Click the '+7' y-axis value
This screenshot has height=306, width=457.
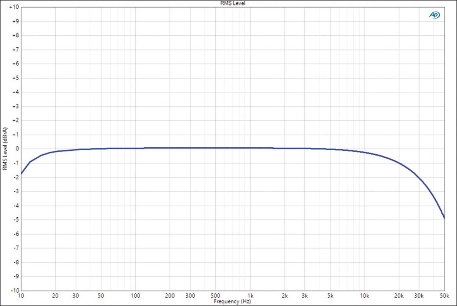click(x=16, y=50)
